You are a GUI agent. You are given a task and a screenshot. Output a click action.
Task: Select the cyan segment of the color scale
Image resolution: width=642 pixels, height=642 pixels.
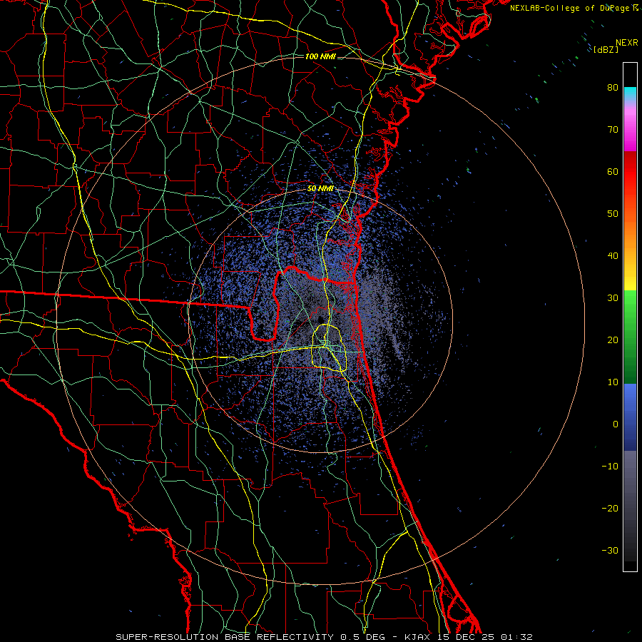coord(630,94)
